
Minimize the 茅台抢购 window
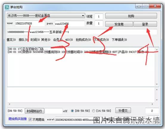point(139,7)
